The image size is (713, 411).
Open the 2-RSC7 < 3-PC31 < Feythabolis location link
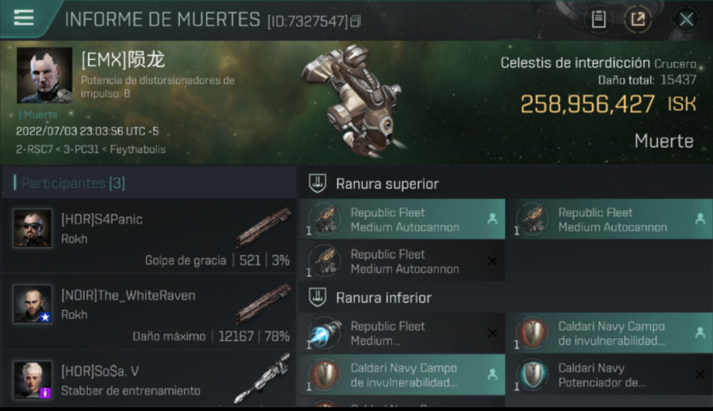click(90, 149)
